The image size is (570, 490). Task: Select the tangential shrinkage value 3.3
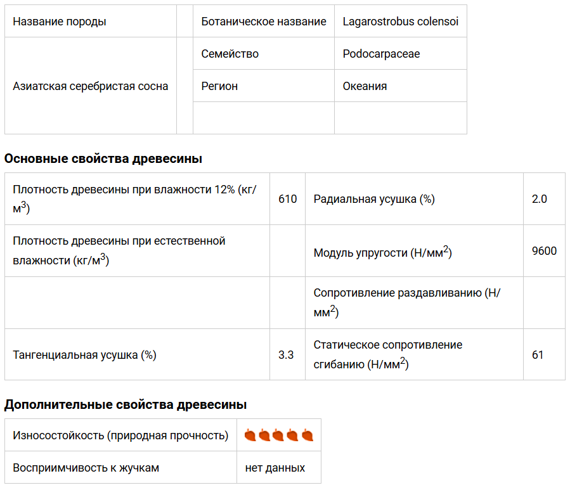286,355
